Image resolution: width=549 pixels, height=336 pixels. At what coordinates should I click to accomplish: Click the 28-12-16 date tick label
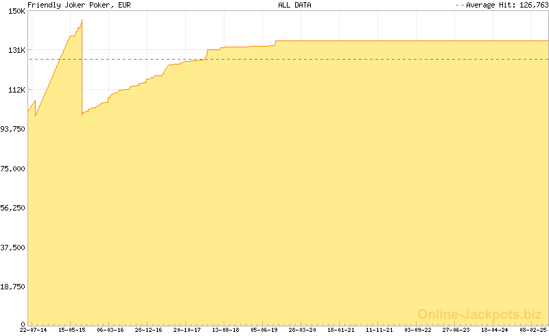point(148,330)
